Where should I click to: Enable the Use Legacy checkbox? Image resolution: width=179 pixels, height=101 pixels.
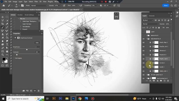tap(14, 58)
